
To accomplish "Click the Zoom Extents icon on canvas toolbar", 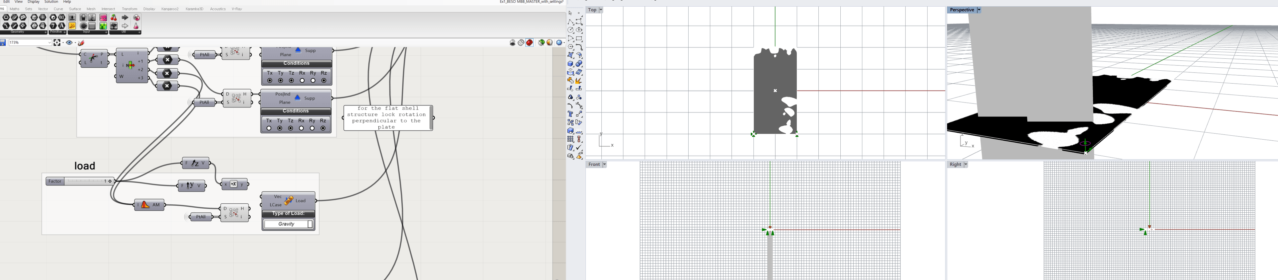I will point(57,42).
